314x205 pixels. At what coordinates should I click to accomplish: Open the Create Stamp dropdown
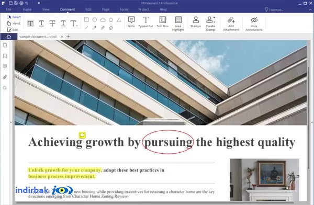click(x=210, y=24)
